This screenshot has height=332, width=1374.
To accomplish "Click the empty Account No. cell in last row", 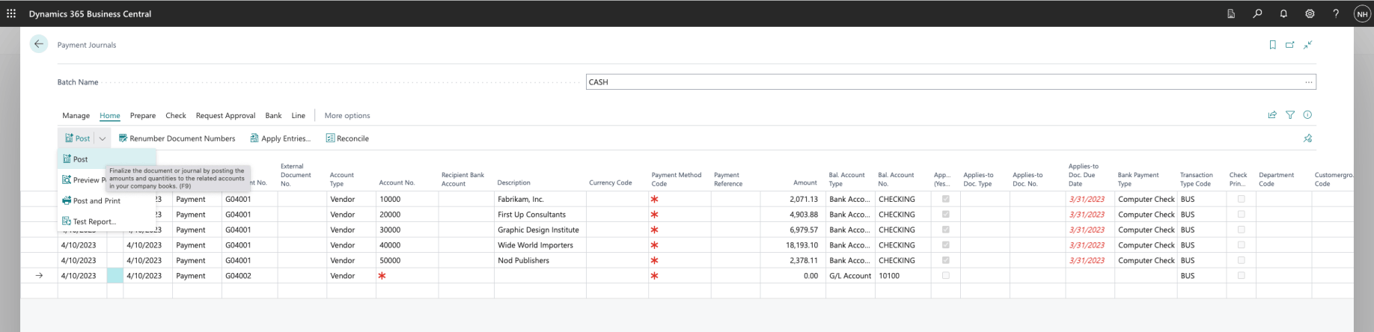I will (408, 276).
